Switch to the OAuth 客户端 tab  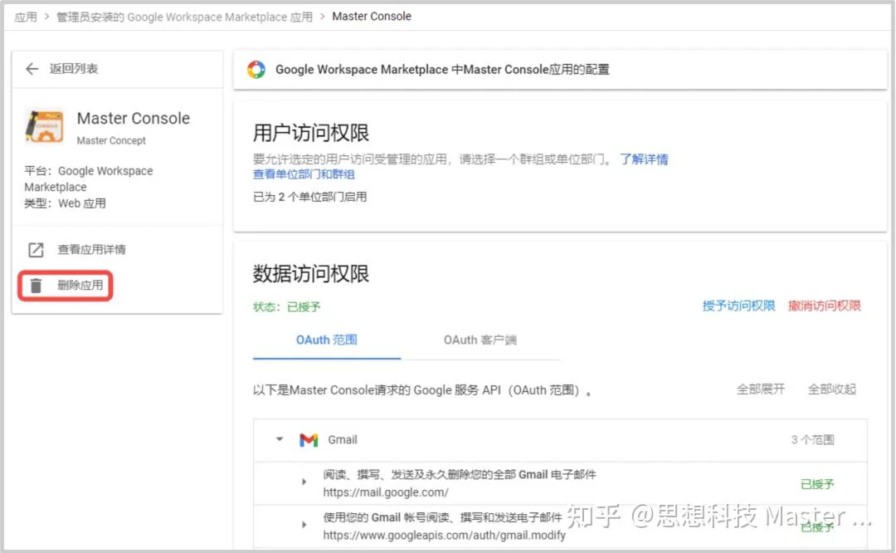click(x=480, y=340)
